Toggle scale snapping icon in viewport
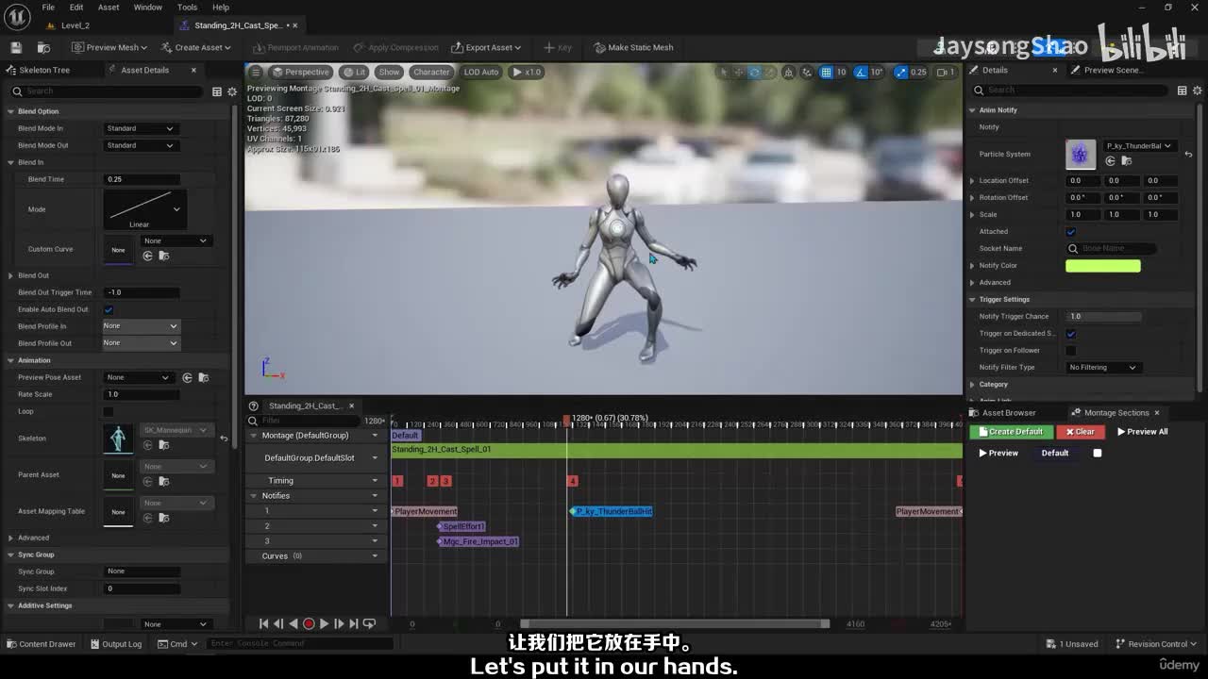Viewport: 1208px width, 679px height. coord(901,72)
